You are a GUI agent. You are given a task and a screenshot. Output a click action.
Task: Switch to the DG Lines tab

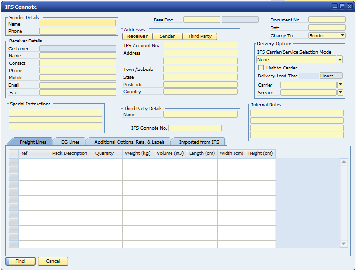(70, 142)
